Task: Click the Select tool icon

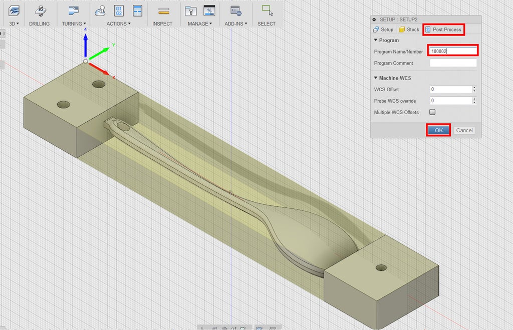Action: click(x=268, y=11)
